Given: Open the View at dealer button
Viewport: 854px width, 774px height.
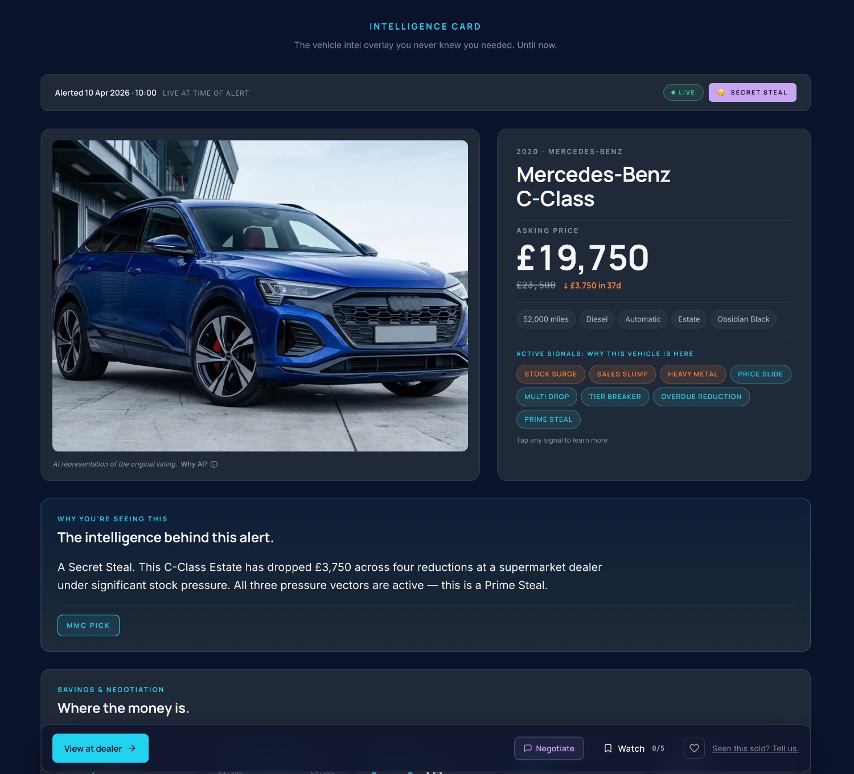Looking at the screenshot, I should (100, 748).
